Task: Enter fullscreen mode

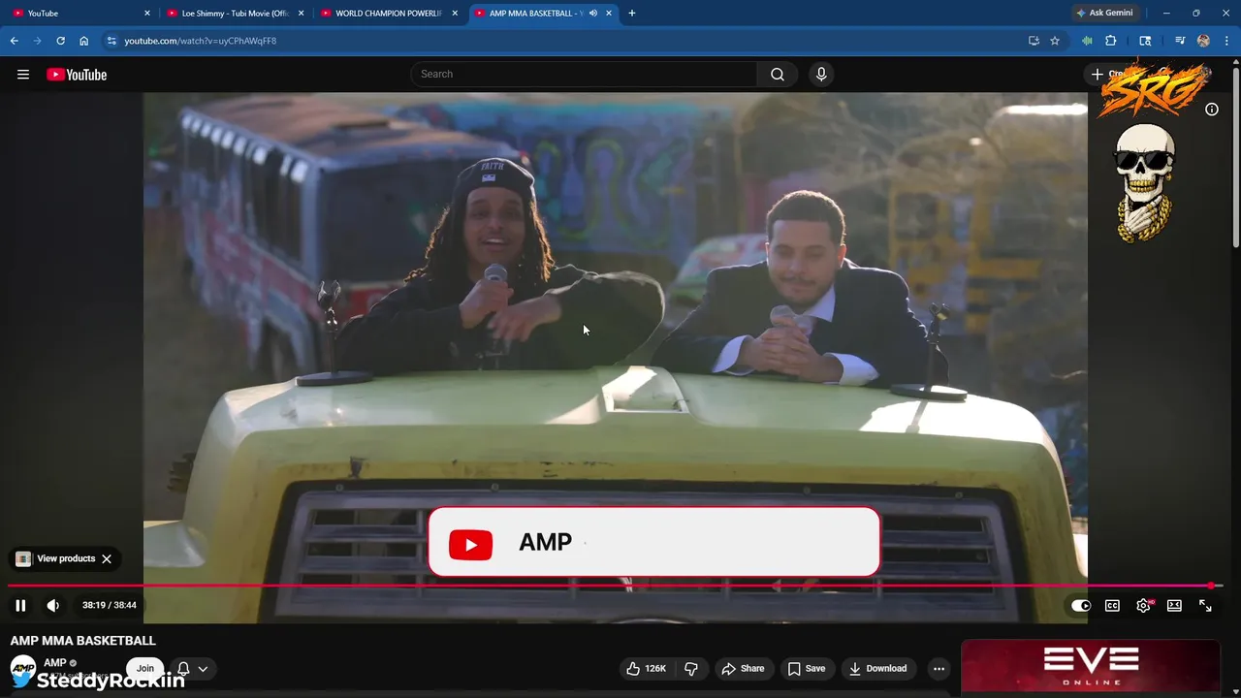Action: click(1205, 606)
